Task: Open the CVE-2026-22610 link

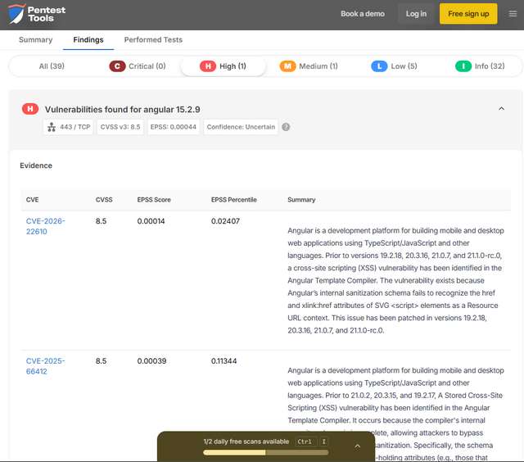Action: (x=45, y=226)
